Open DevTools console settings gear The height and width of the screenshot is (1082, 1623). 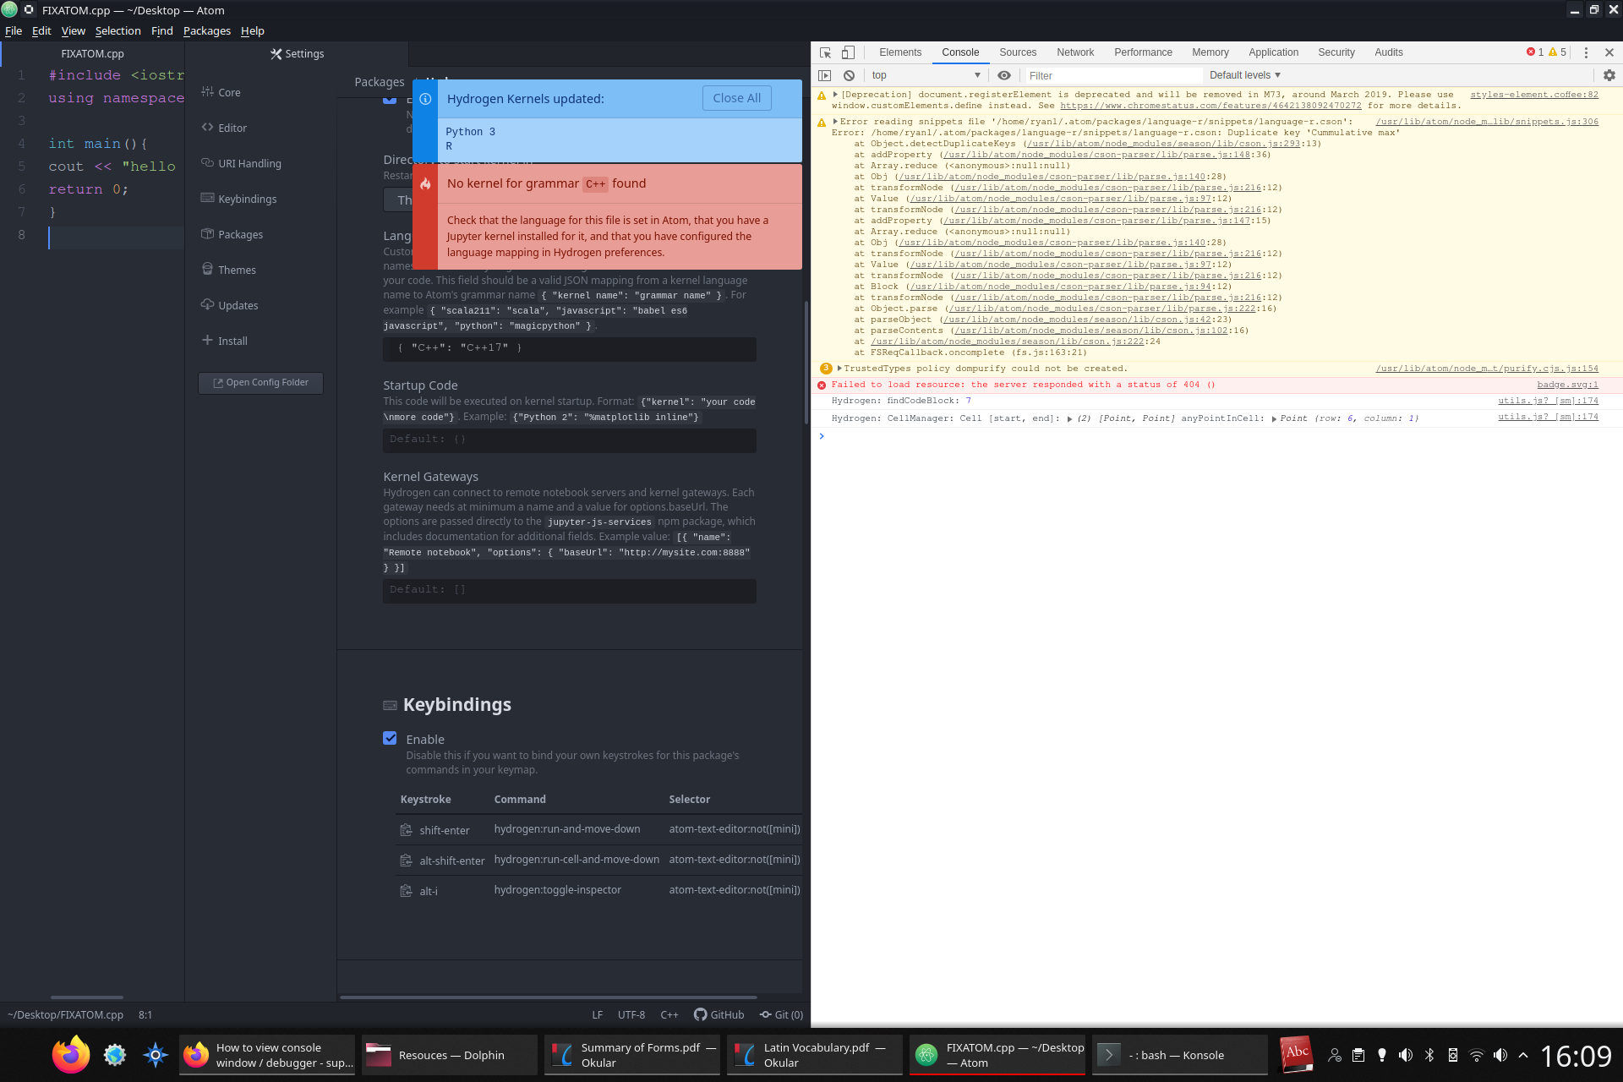click(1609, 74)
